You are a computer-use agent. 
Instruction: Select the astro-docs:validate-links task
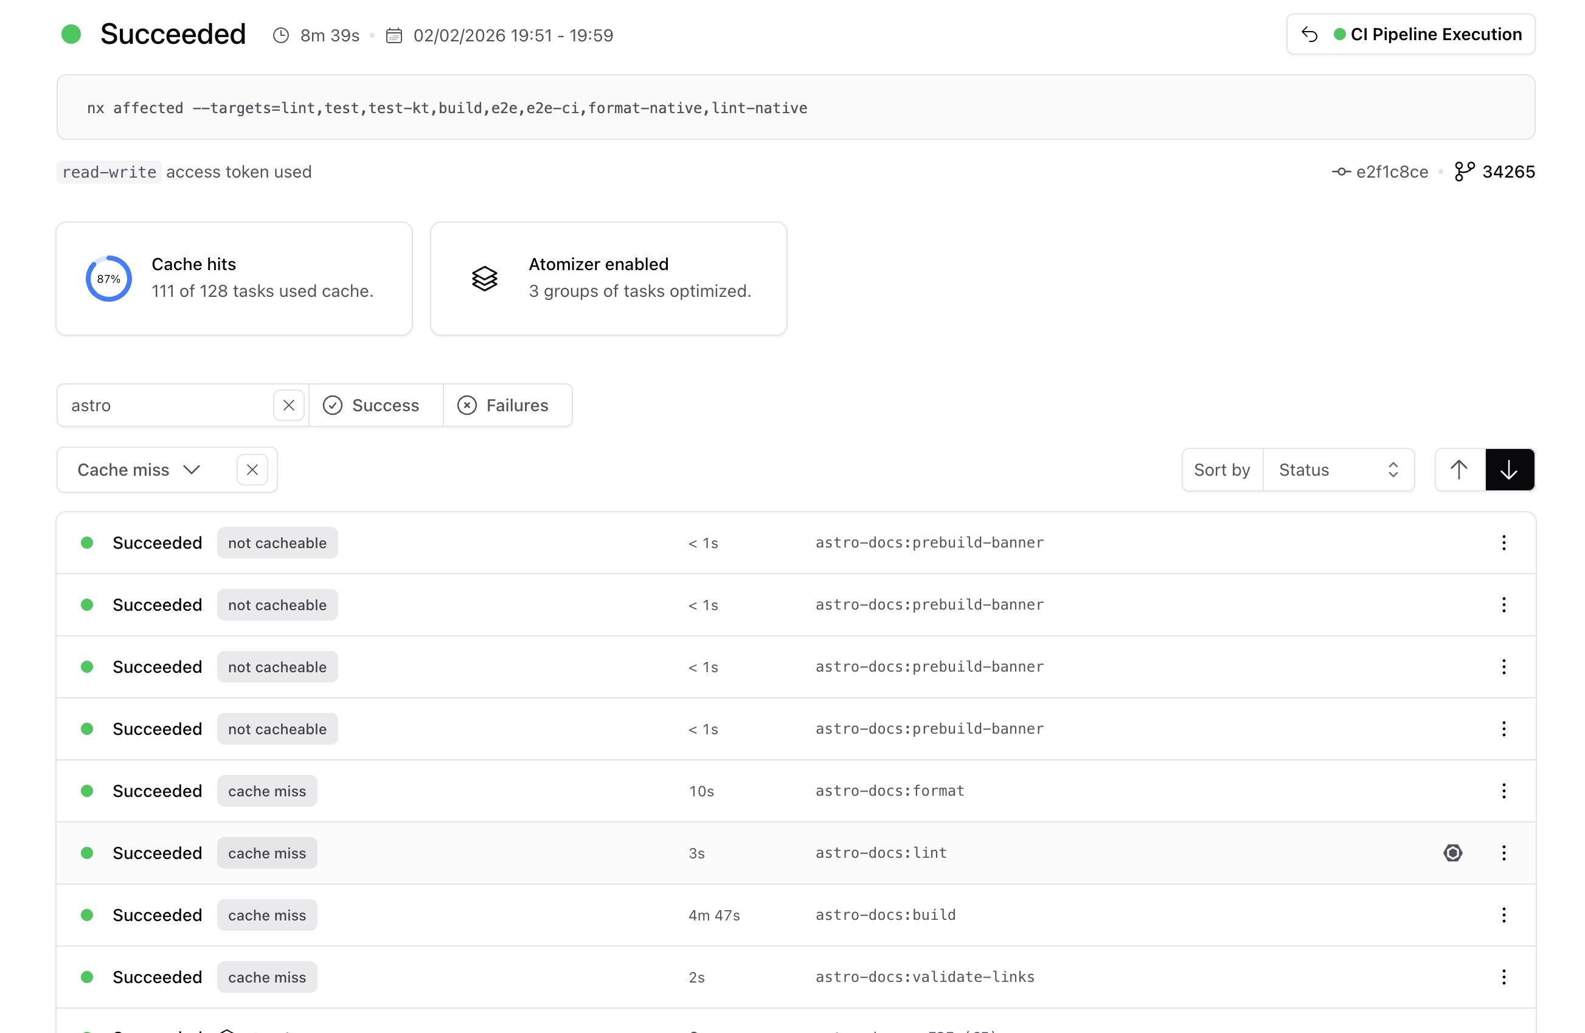click(x=925, y=977)
